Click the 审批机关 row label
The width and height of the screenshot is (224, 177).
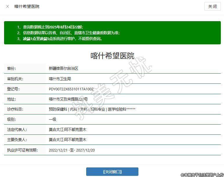coord(15,79)
